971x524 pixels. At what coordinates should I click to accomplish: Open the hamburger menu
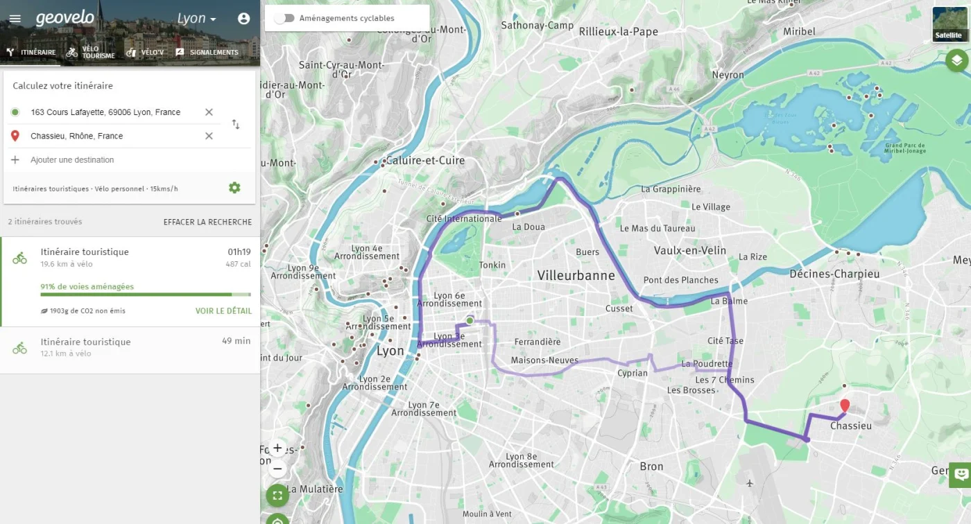coord(15,19)
